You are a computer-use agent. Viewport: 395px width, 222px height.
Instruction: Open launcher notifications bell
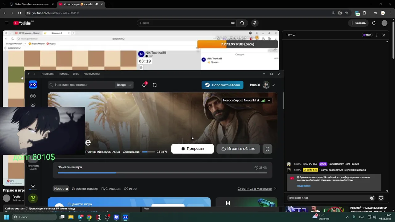tap(144, 85)
